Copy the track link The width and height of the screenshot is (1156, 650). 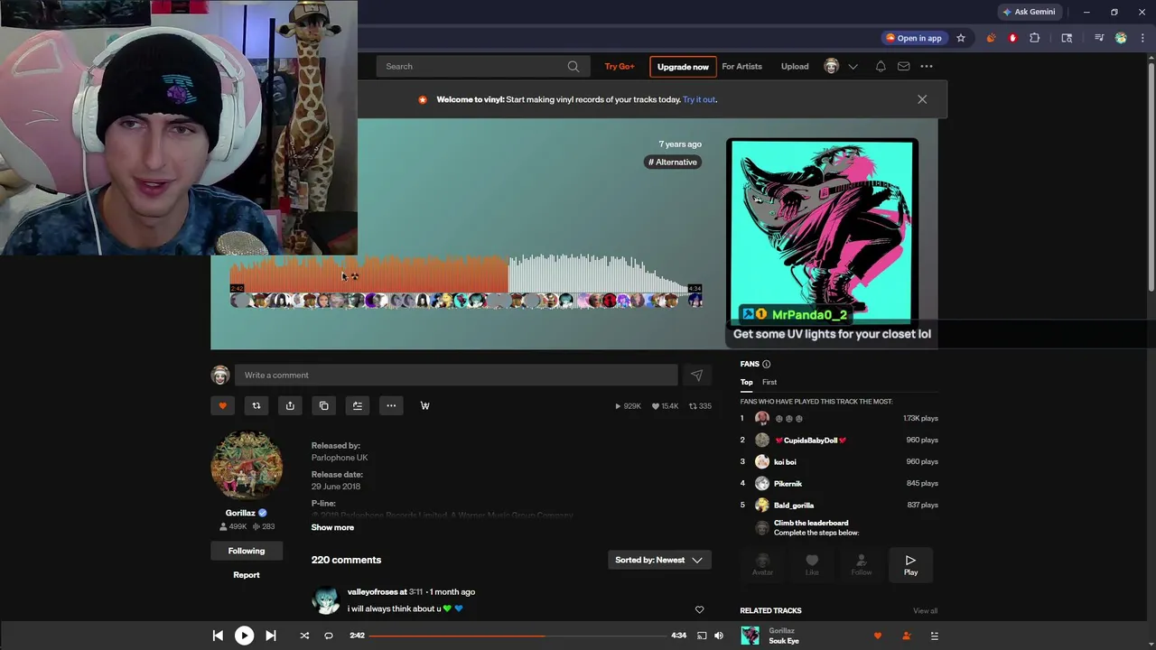[x=324, y=405]
